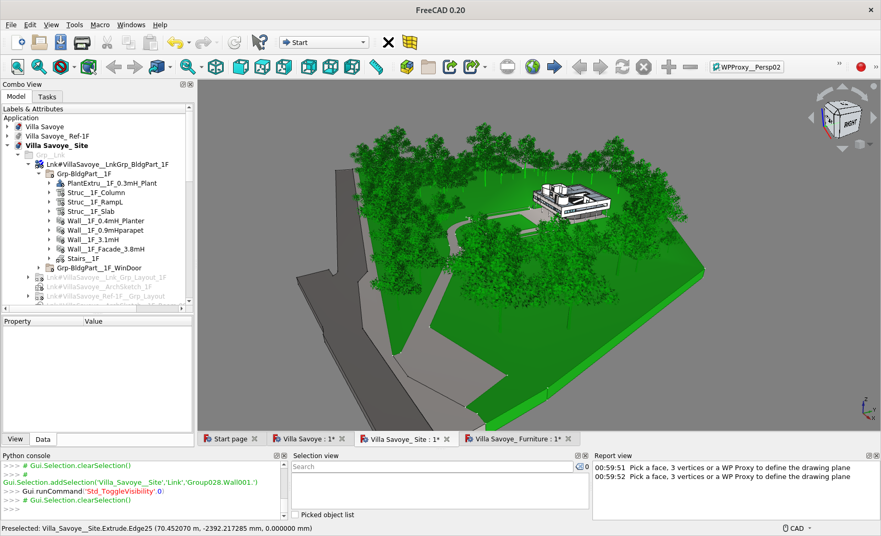
Task: Close the Villa Savoye_ Site tab
Action: (x=447, y=439)
